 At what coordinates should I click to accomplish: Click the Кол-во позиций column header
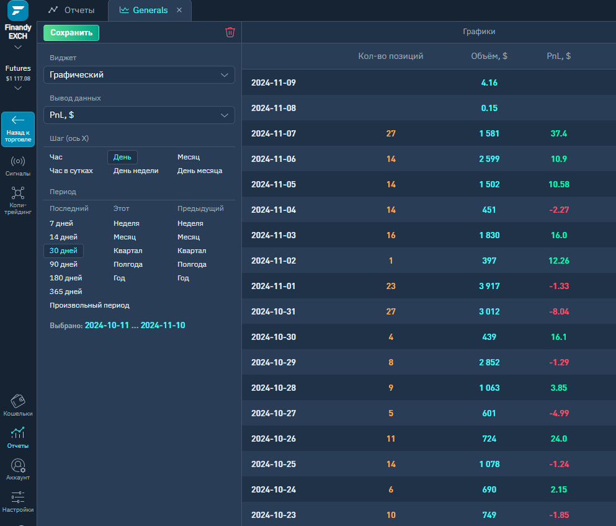pos(390,56)
